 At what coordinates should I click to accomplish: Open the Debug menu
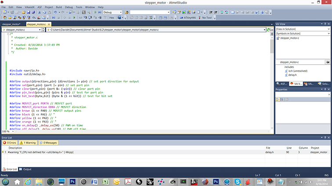point(69,7)
